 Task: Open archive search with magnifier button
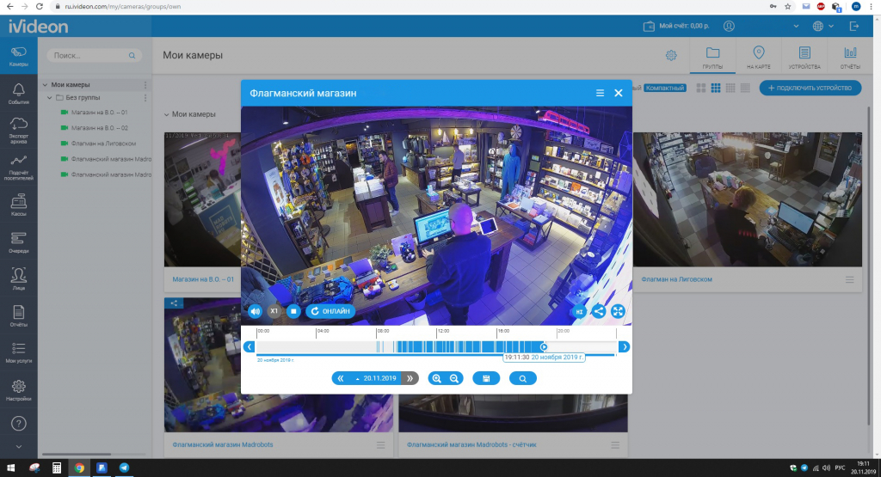(522, 378)
